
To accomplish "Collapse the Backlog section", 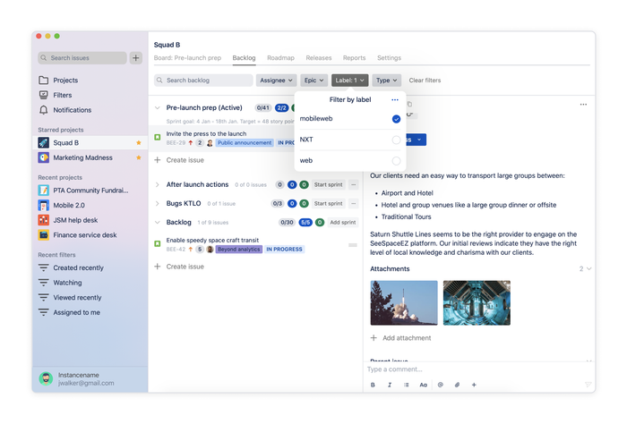I will (158, 222).
